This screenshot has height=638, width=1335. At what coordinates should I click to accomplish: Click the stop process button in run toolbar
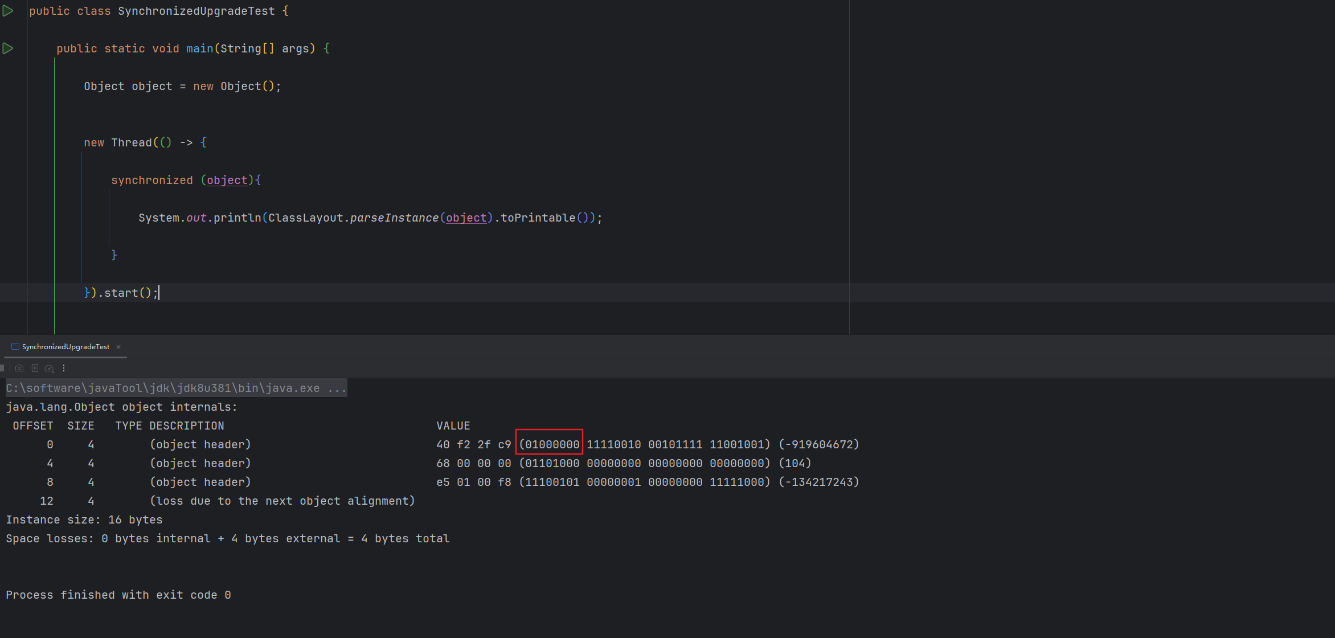(x=2, y=368)
